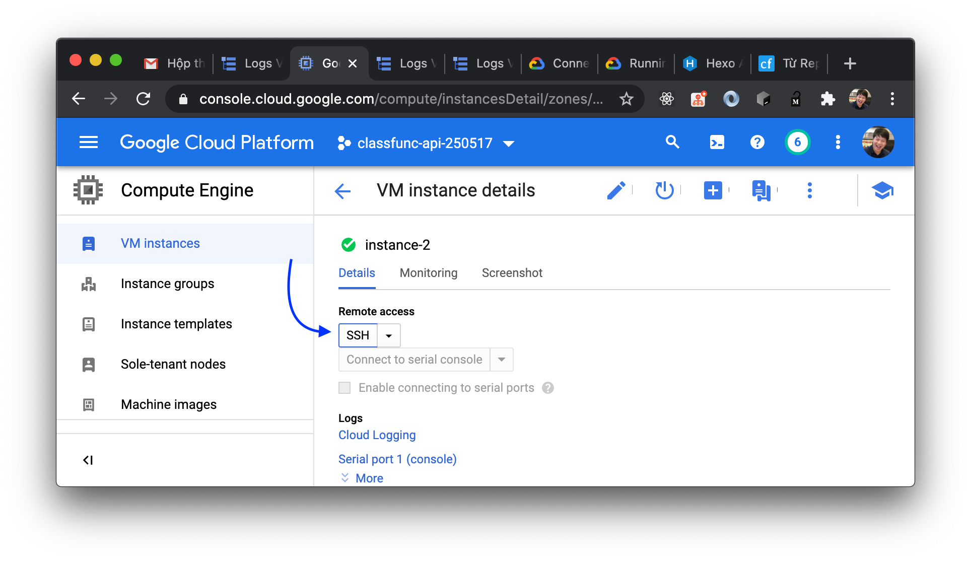Open the Cloud Shell terminal icon
This screenshot has width=971, height=561.
pos(717,143)
